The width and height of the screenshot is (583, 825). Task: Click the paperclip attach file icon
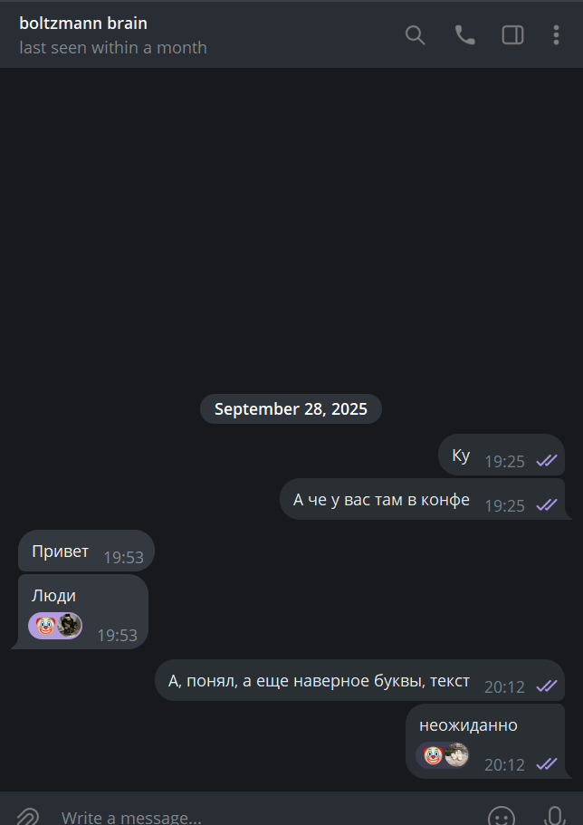tap(27, 816)
